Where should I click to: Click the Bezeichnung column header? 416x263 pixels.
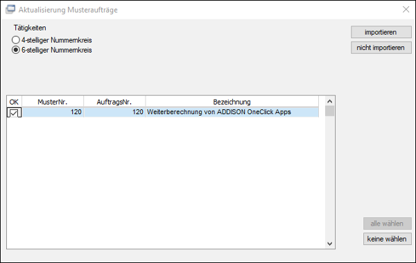[x=232, y=102]
